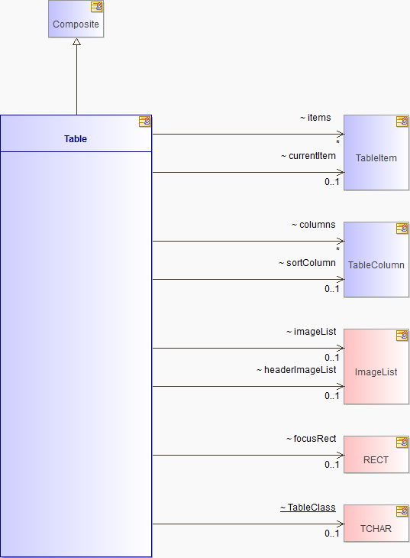
Task: Click the sortColumn association label
Action: pyautogui.click(x=307, y=263)
